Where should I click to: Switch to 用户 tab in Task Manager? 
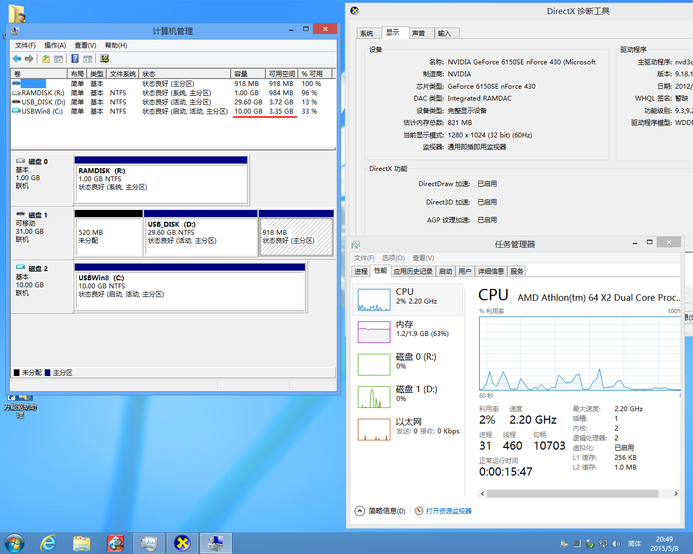coord(465,272)
